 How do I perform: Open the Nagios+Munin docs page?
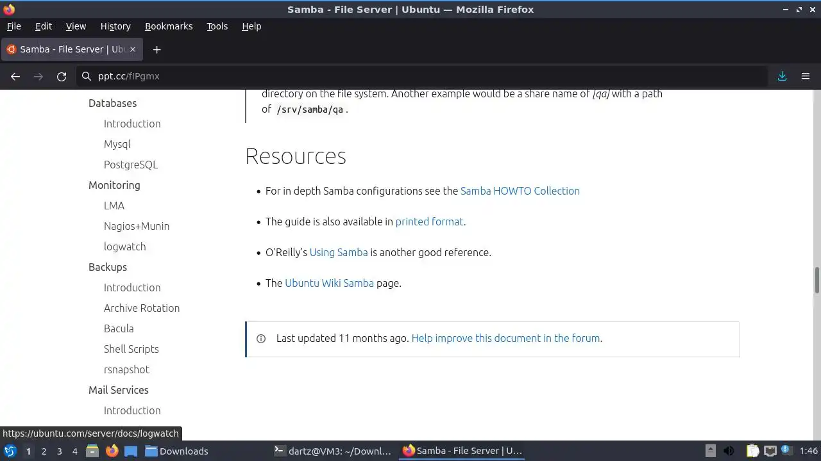tap(137, 226)
